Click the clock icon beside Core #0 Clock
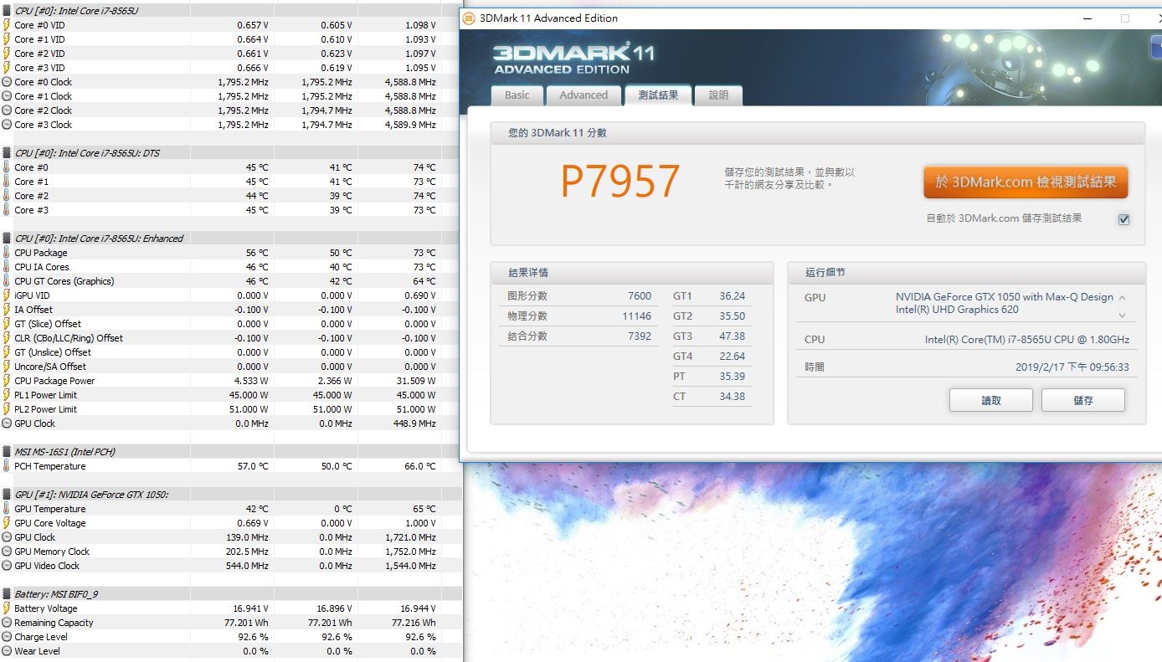The height and width of the screenshot is (662, 1162). tap(7, 82)
